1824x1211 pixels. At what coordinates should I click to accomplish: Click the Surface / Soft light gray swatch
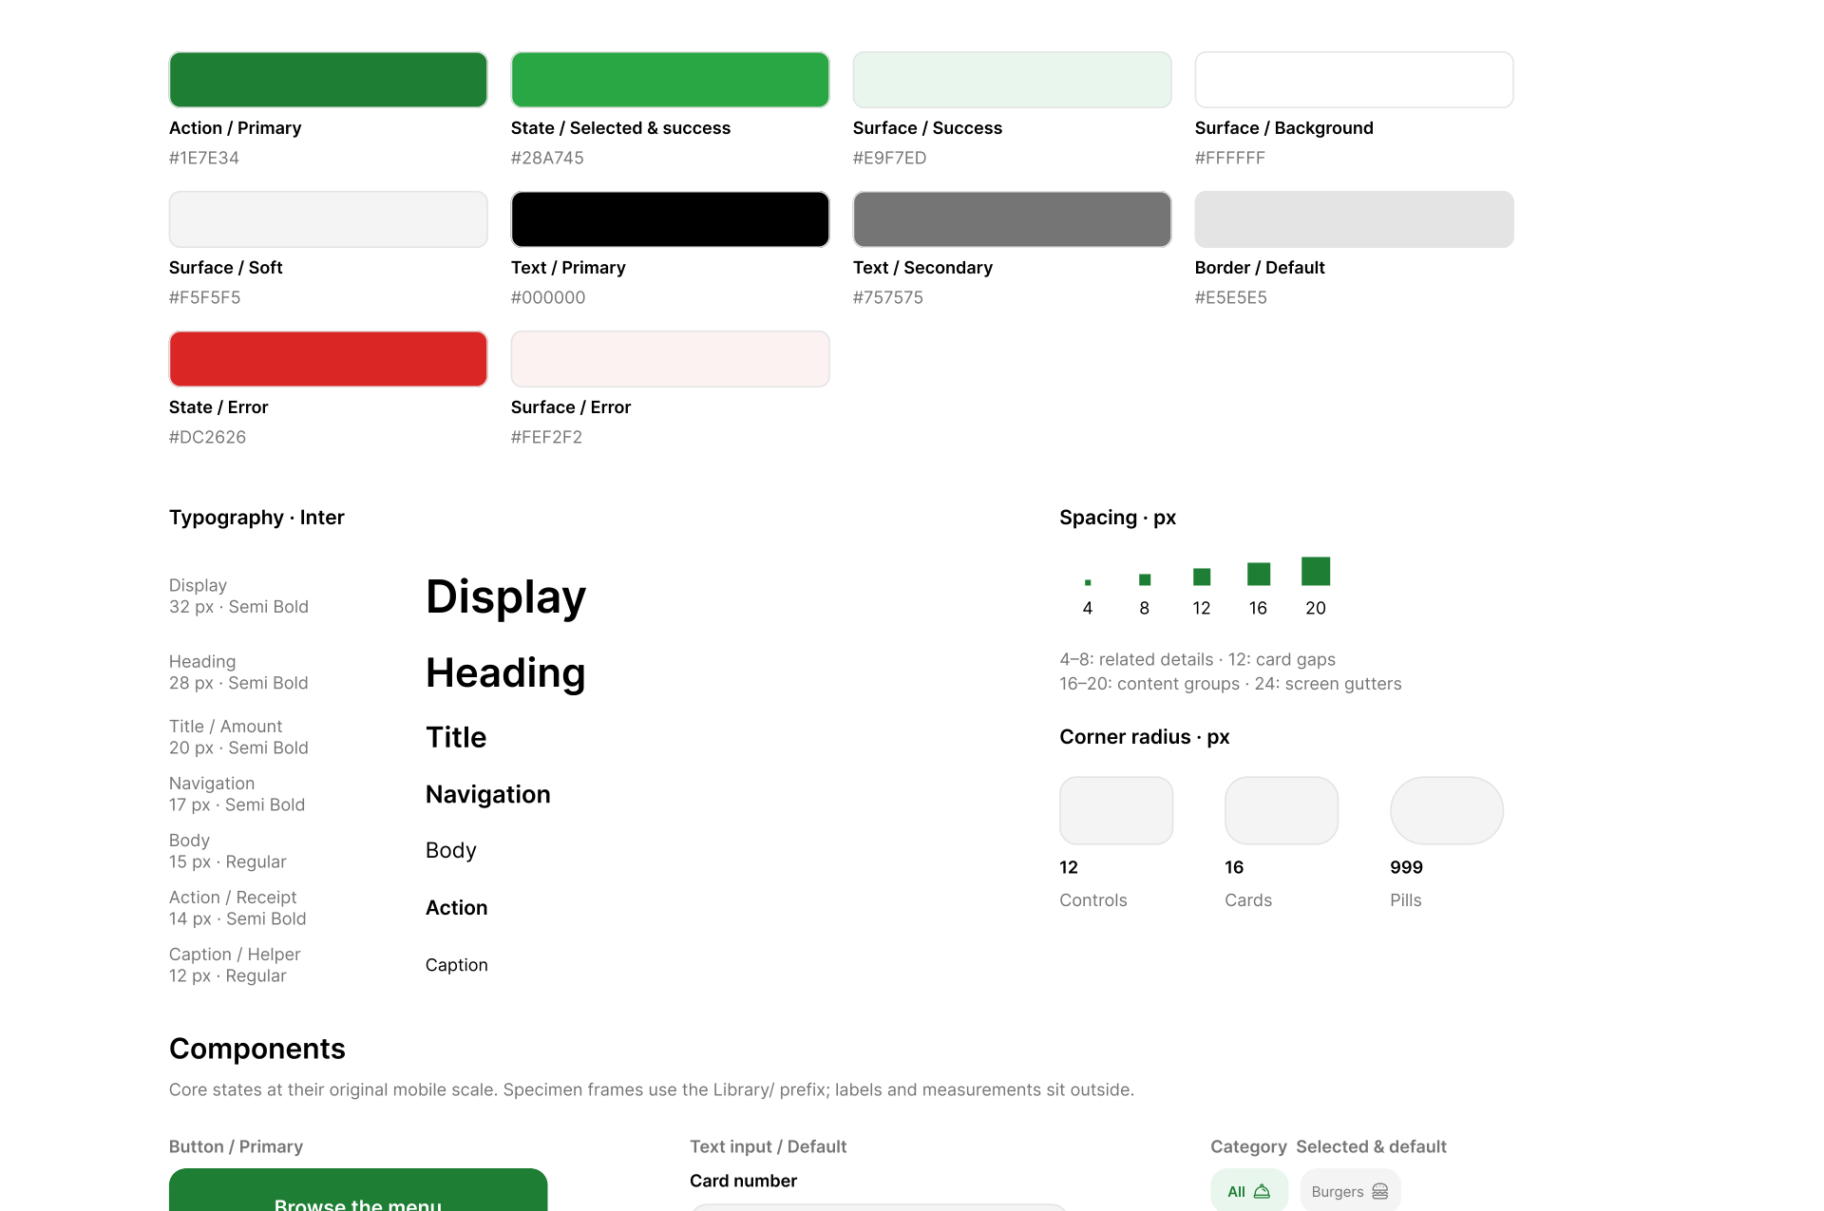[328, 219]
